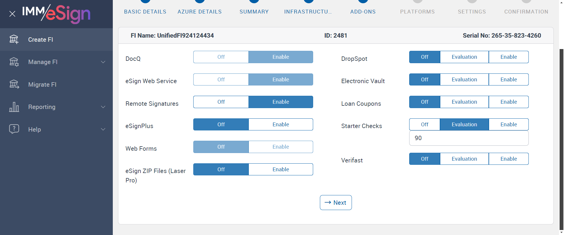The image size is (564, 235).
Task: Set DocQ to Enable
Action: pyautogui.click(x=281, y=57)
